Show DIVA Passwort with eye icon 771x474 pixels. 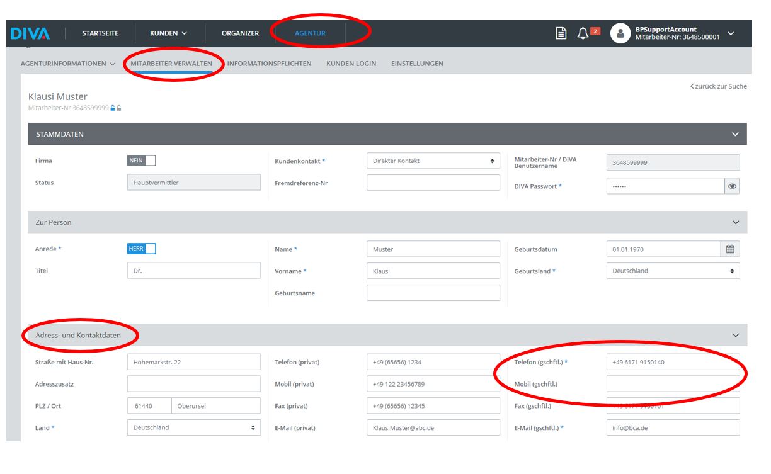click(x=731, y=186)
